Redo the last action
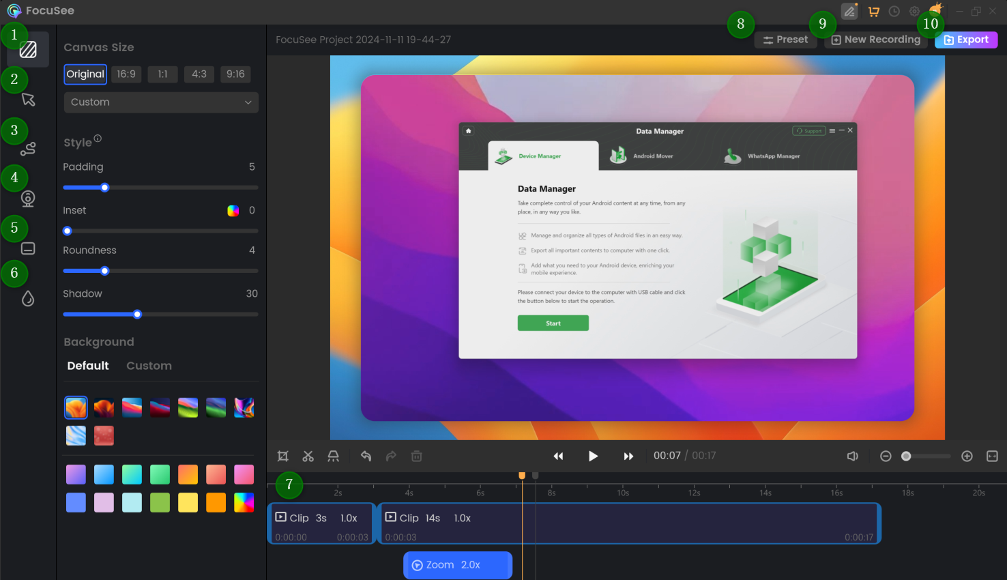This screenshot has height=580, width=1007. [x=391, y=456]
